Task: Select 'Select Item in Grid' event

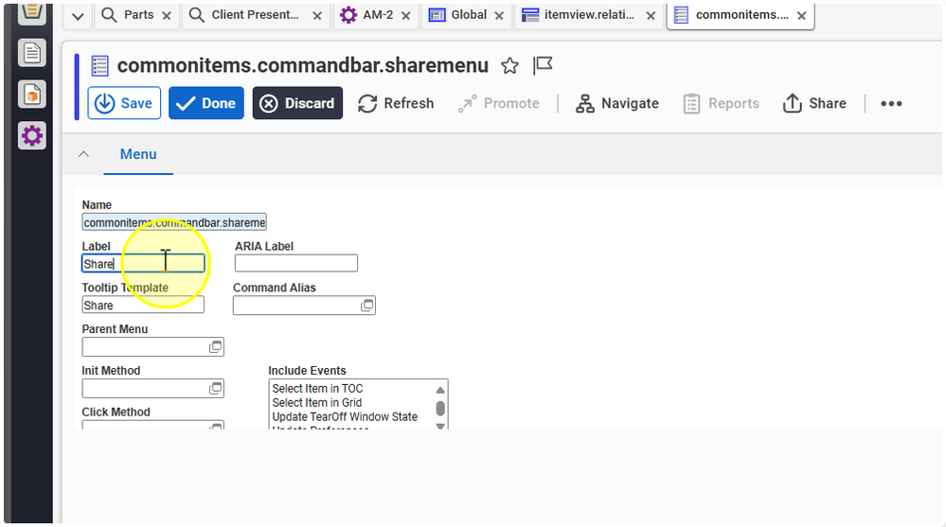Action: click(x=316, y=403)
